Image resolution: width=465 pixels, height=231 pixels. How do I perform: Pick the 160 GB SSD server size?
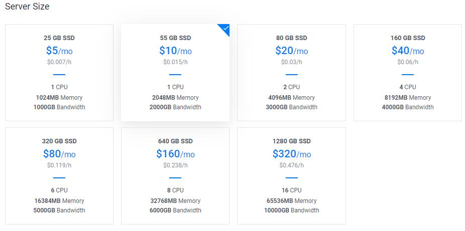click(407, 73)
